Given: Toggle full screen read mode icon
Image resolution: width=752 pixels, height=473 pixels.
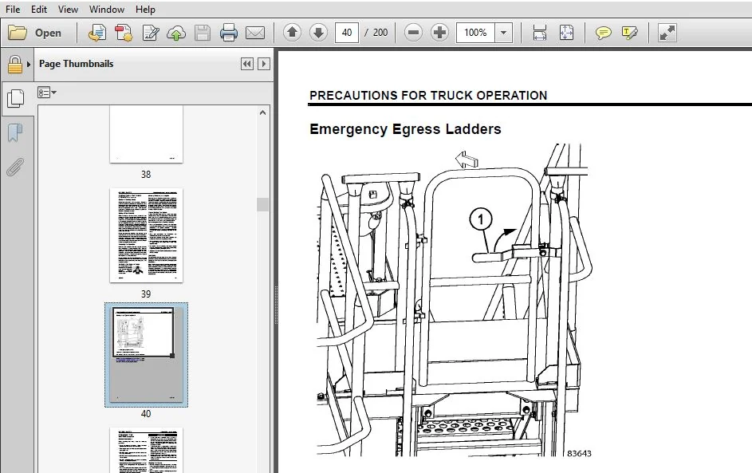Looking at the screenshot, I should (x=667, y=33).
